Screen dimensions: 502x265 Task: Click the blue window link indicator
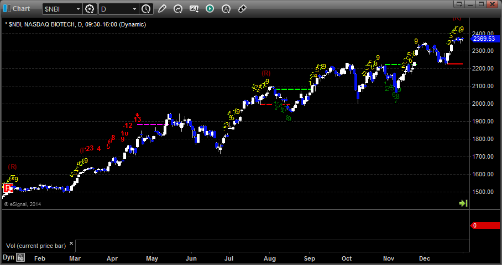click(7, 9)
